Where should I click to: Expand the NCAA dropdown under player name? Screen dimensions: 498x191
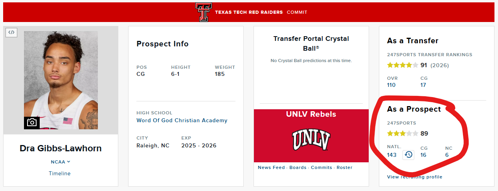[x=61, y=162]
